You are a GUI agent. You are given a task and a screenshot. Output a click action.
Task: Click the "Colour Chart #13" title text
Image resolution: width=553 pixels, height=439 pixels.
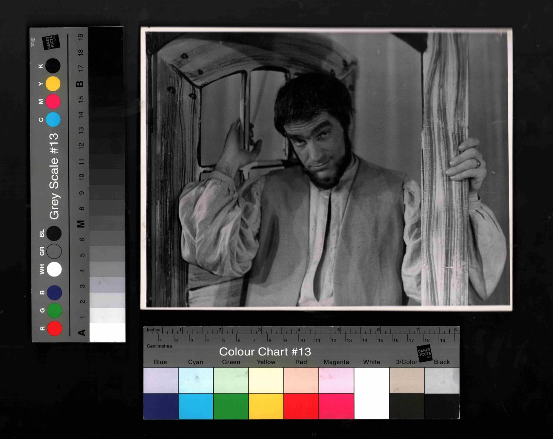265,352
